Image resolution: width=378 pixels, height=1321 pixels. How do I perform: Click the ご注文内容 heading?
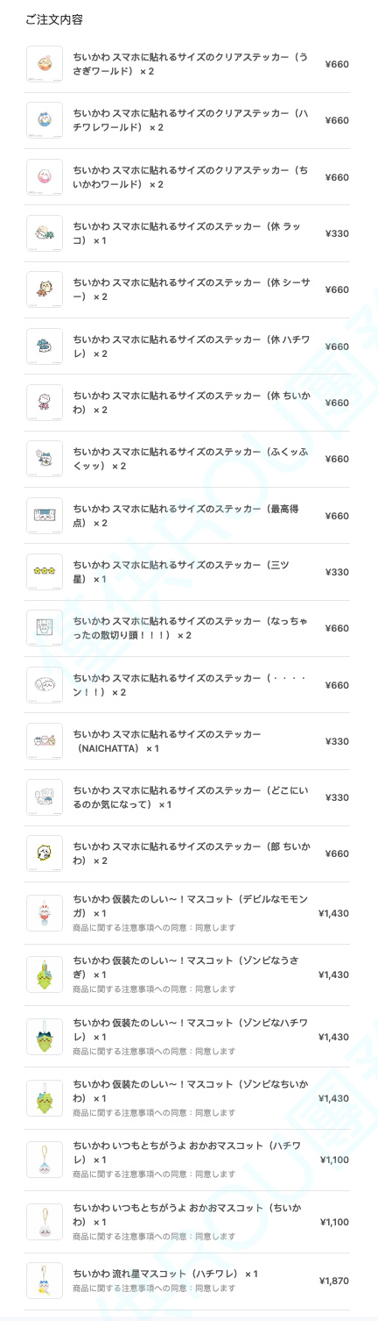[54, 19]
